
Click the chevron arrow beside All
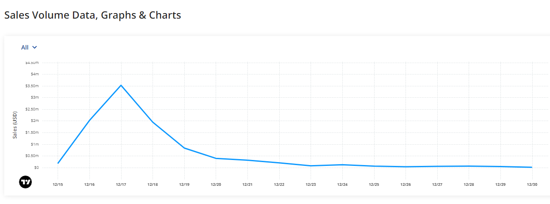[35, 47]
